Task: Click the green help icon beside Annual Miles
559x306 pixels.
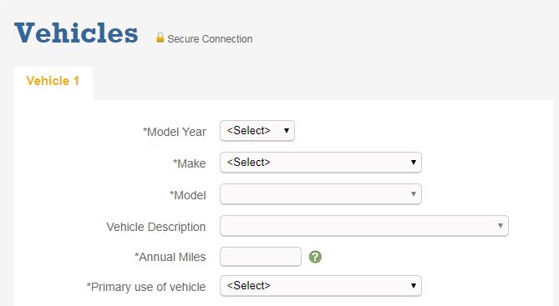Action: 315,257
